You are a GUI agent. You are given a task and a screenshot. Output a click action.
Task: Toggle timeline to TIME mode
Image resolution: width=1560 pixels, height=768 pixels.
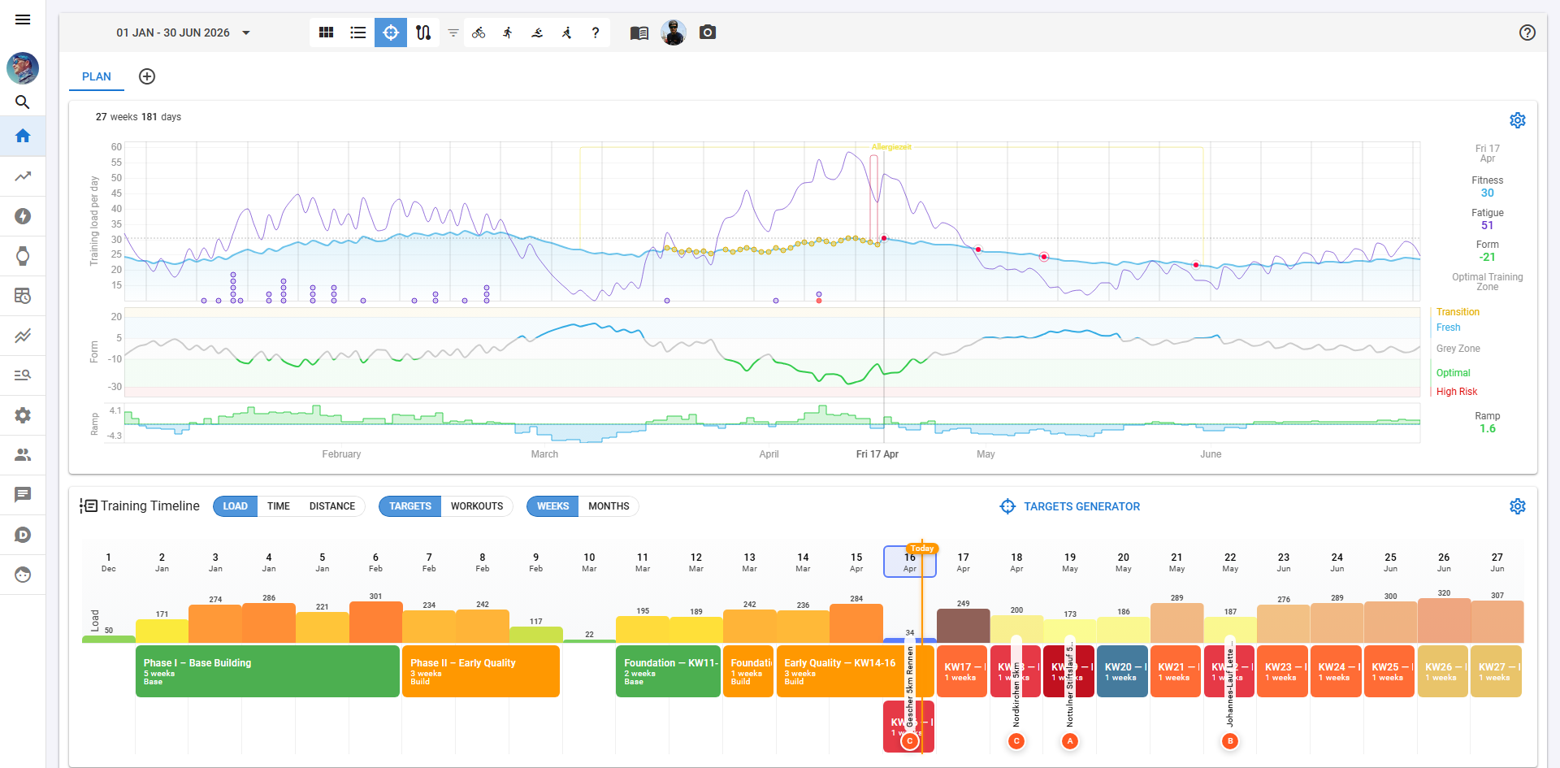[278, 506]
